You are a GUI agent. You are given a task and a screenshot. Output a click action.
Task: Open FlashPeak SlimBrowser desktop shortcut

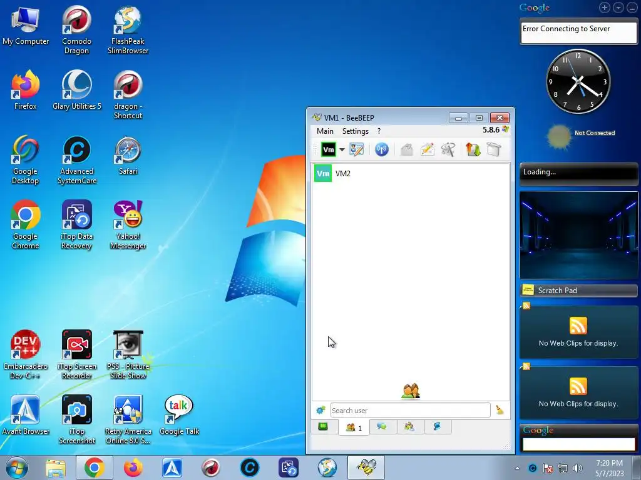click(128, 30)
